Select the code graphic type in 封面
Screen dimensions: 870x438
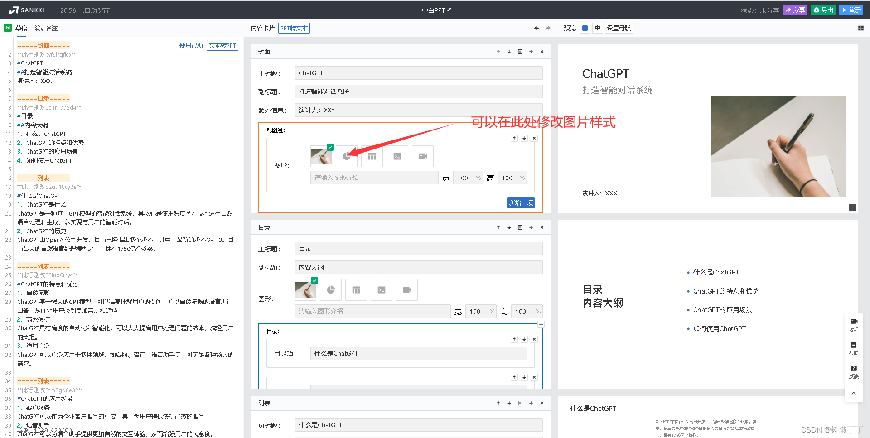click(397, 156)
